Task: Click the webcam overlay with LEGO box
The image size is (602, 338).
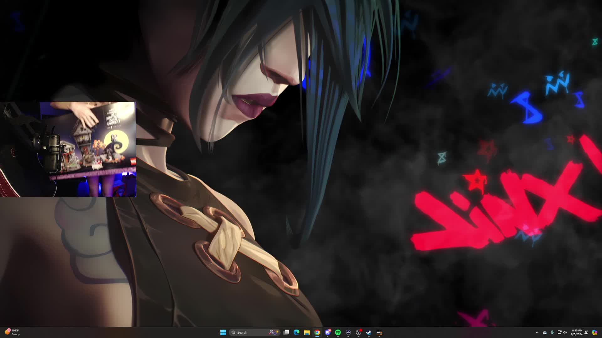Action: pyautogui.click(x=68, y=149)
